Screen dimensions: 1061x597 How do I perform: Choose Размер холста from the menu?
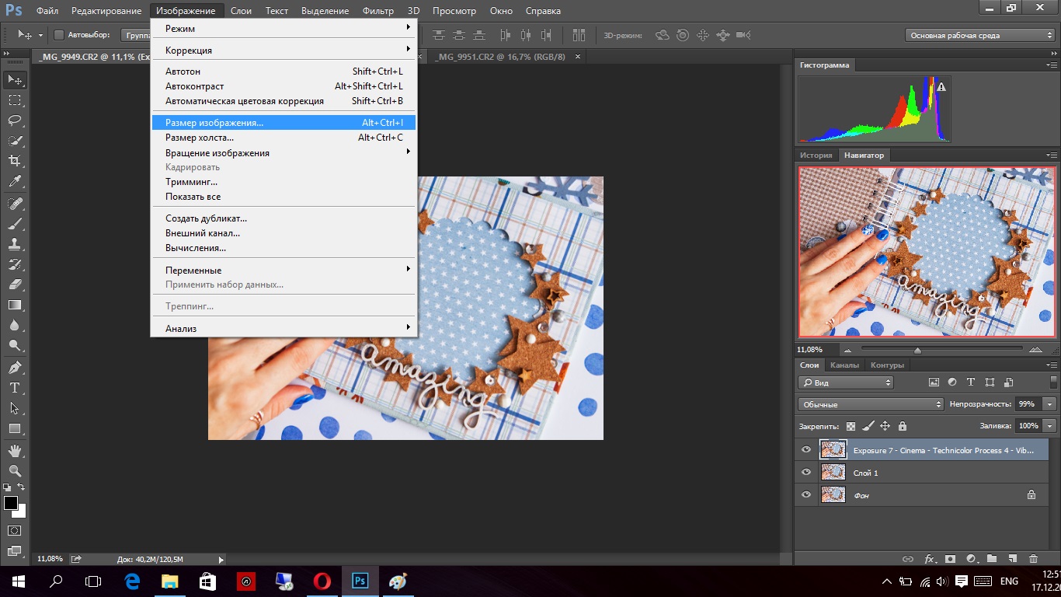point(284,138)
